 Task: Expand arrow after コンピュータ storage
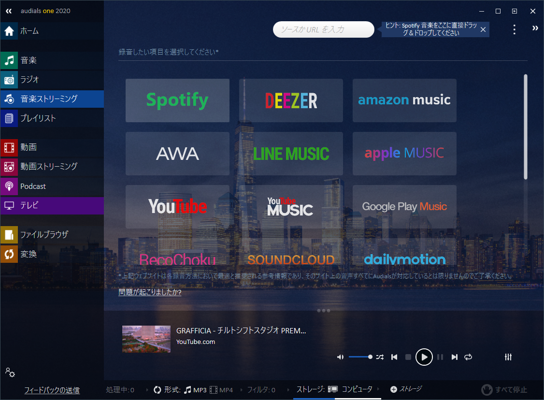point(378,389)
